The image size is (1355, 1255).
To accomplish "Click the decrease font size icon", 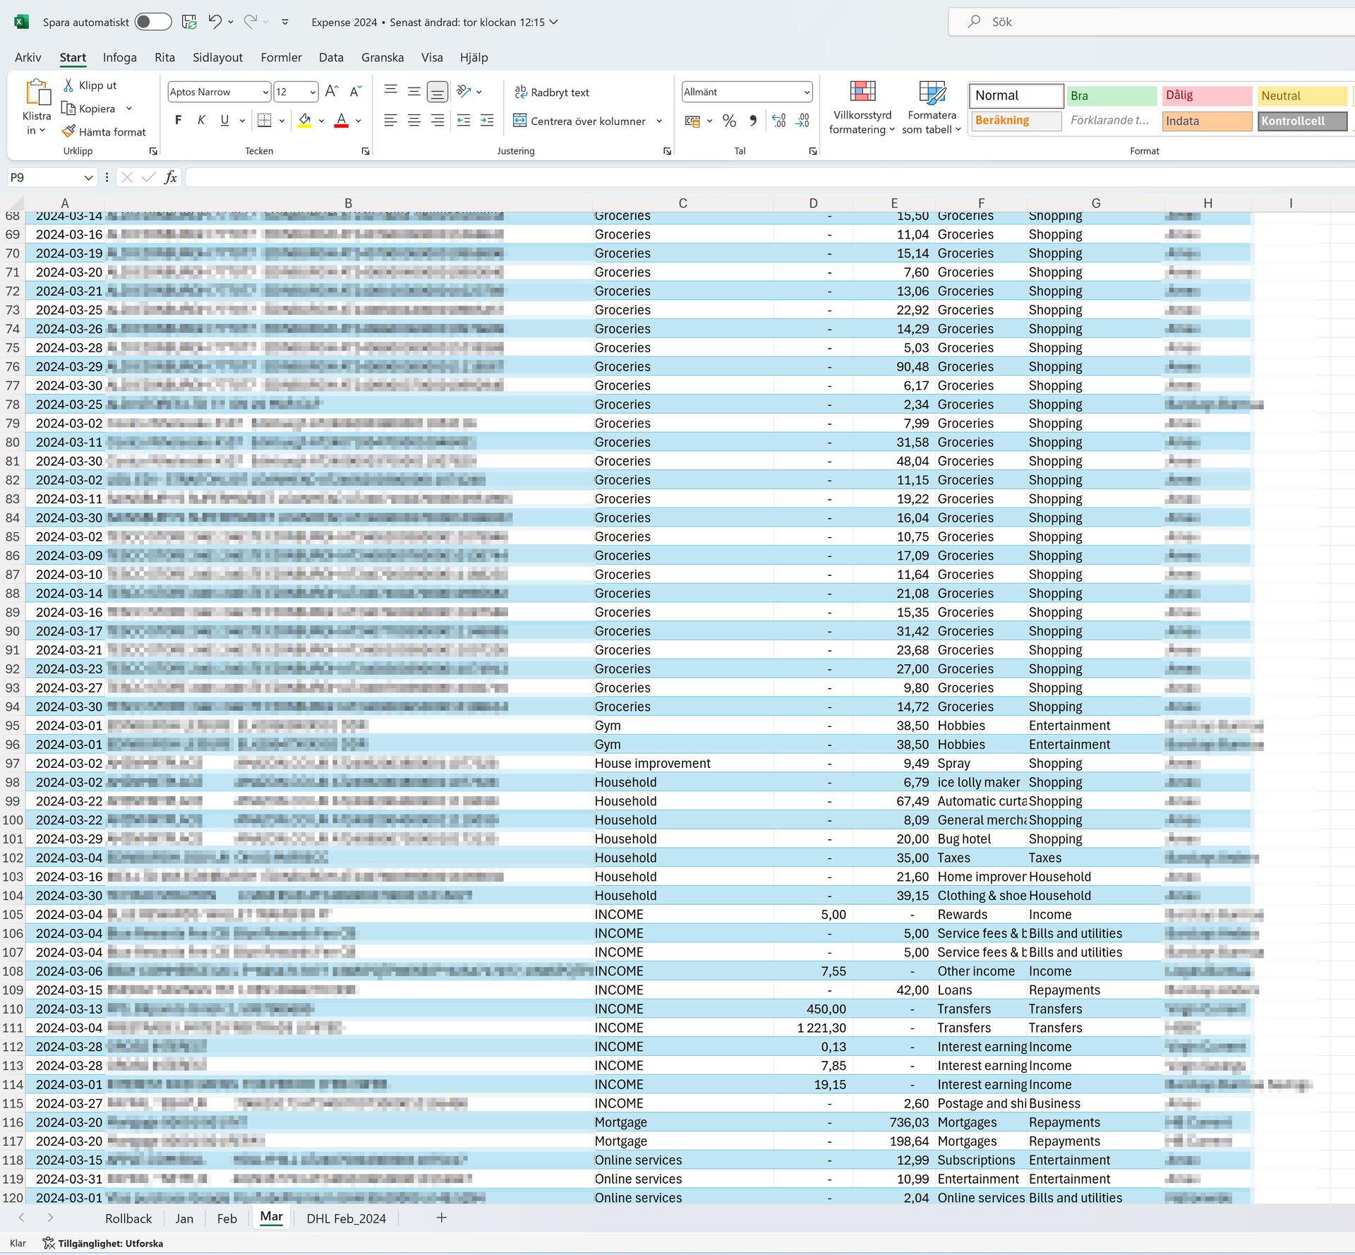I will click(356, 91).
